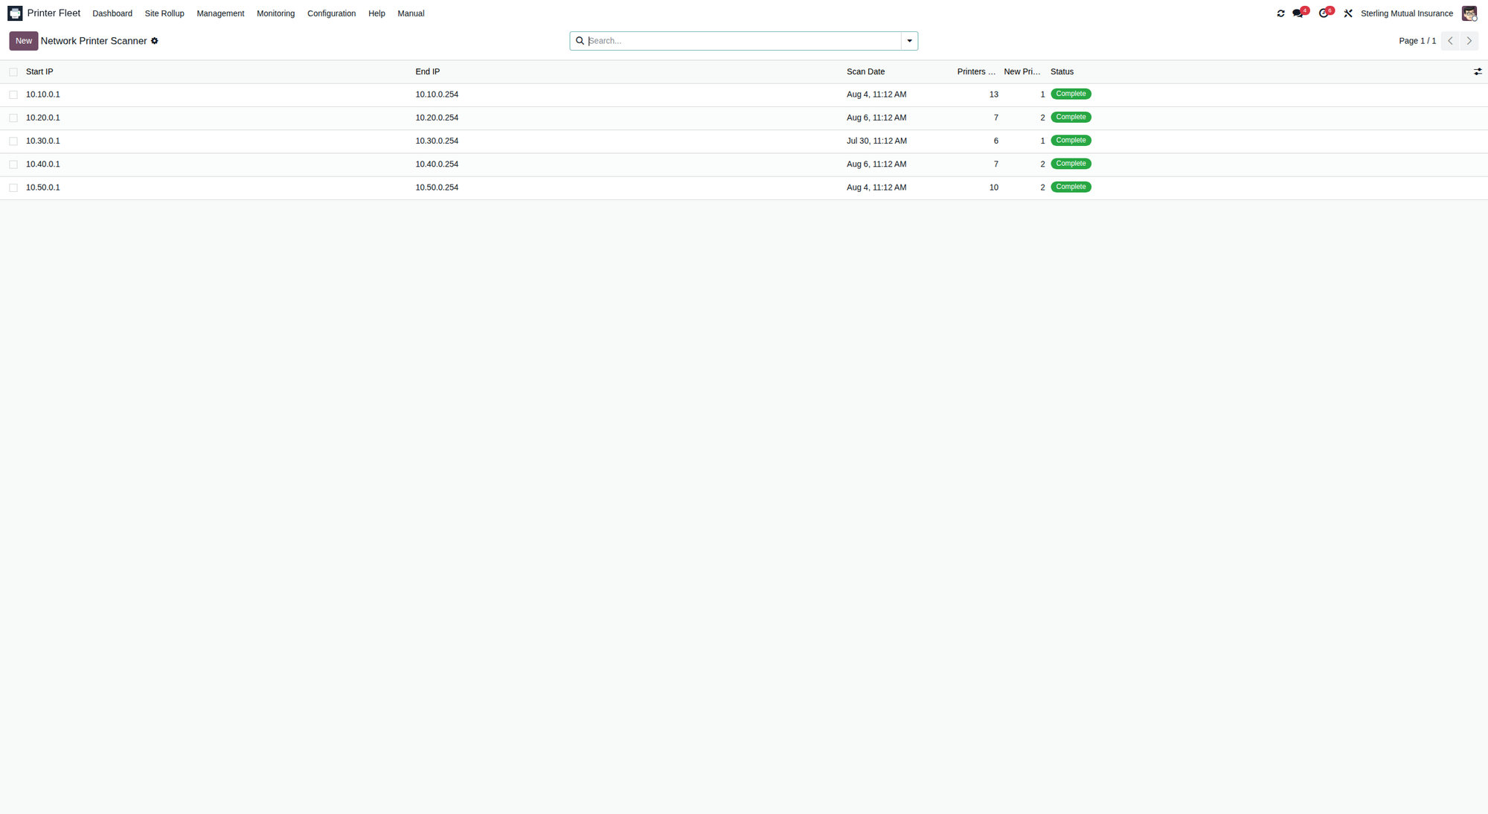Select the checkbox for 10.30.0.1 row
This screenshot has height=814, width=1488.
[x=13, y=141]
